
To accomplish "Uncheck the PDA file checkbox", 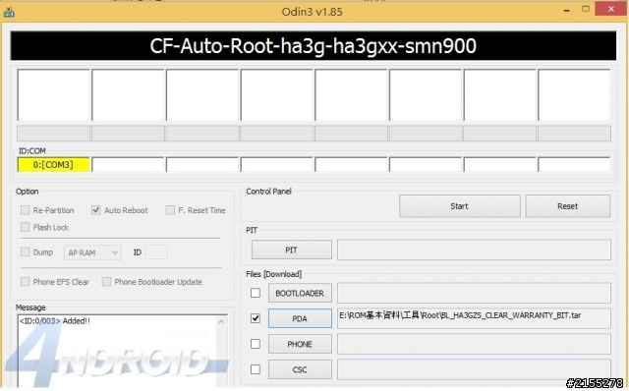I will [x=256, y=318].
